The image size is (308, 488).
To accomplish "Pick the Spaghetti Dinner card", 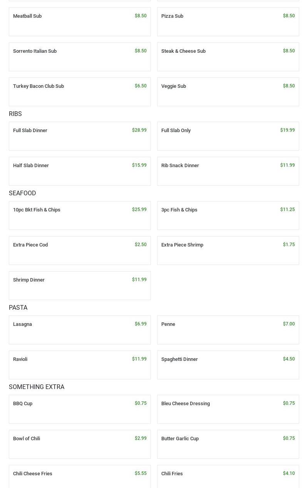I will click(228, 365).
